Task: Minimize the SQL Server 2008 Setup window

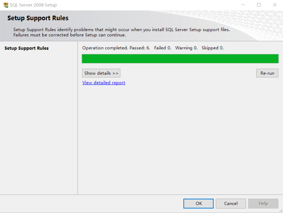Action: point(243,5)
